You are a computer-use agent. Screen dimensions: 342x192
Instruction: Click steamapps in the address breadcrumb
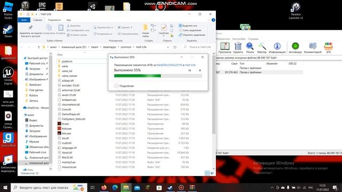pos(110,47)
